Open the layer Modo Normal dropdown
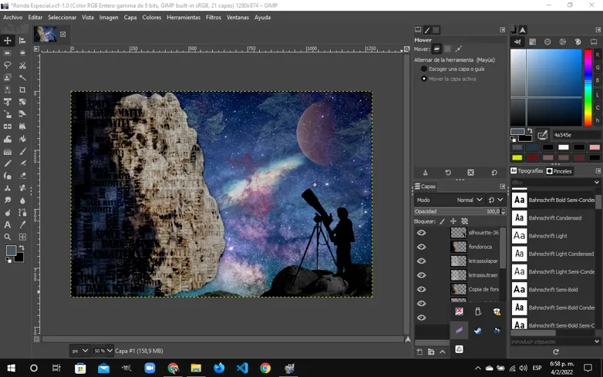Viewport: 603px width, 377px height. point(450,200)
